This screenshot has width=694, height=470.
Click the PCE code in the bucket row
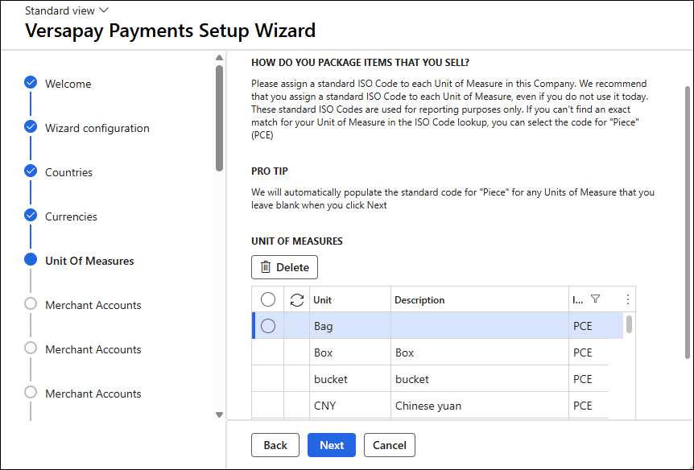[582, 379]
